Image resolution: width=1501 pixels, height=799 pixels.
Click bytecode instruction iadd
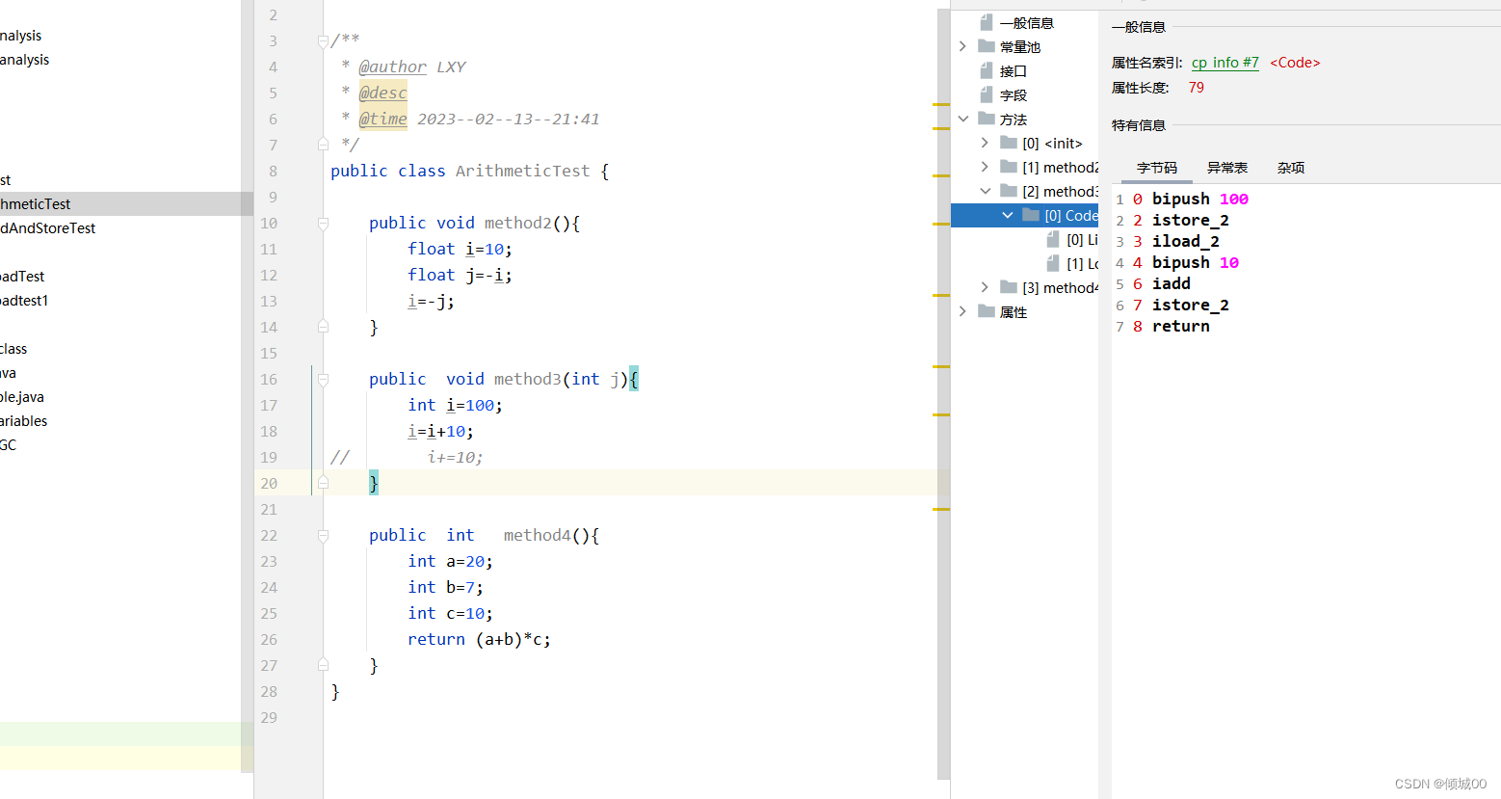coord(1171,283)
